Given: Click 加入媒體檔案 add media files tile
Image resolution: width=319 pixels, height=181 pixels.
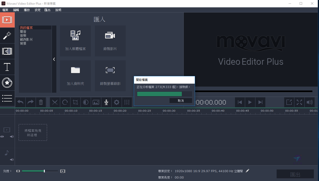Looking at the screenshot, I should 75,41.
